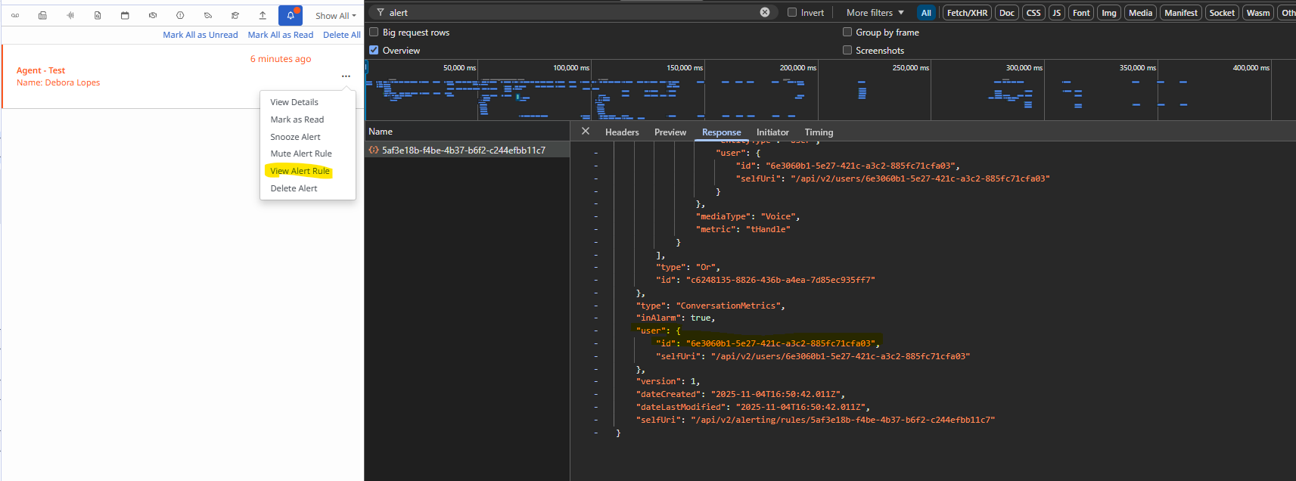
Task: Open the graduation cap learning icon
Action: coord(235,15)
